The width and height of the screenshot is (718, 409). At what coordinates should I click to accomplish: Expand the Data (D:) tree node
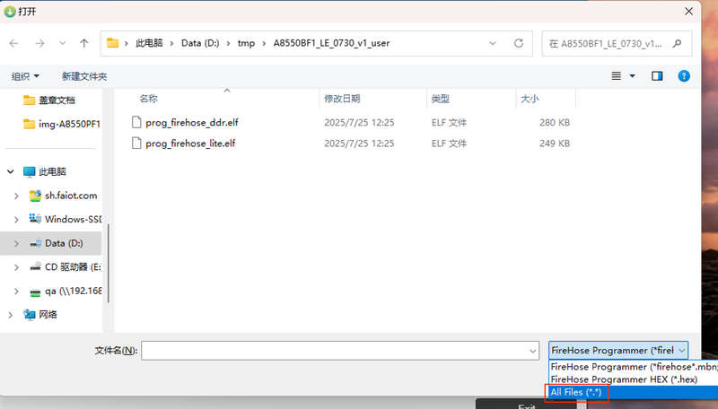pyautogui.click(x=16, y=243)
